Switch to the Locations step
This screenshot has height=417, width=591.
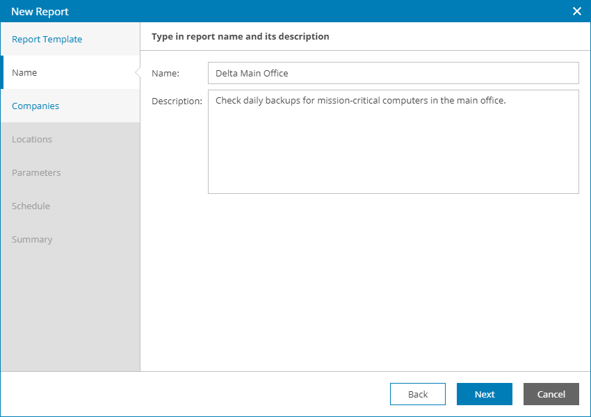pyautogui.click(x=32, y=140)
